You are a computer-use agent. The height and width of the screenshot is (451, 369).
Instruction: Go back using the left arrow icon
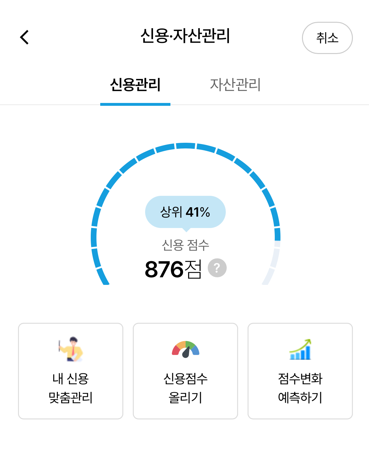point(24,37)
